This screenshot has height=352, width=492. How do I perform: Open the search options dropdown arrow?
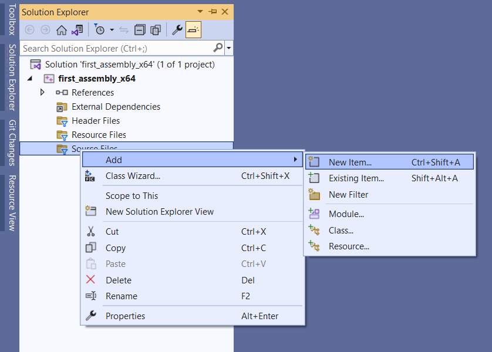click(x=229, y=48)
